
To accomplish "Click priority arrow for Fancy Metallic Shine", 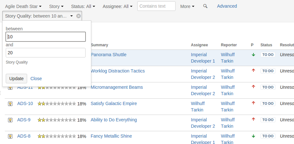I will click(253, 136).
